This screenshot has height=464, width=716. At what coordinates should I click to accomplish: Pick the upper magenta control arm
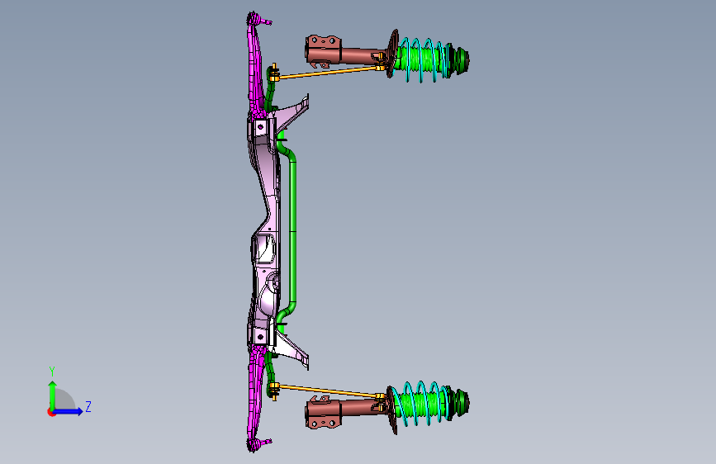(255, 69)
